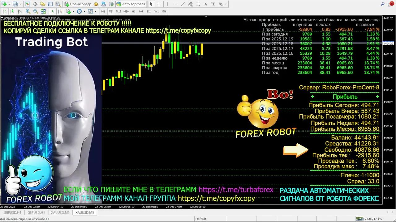Select the arrows objects tool

pyautogui.click(x=221, y=4)
